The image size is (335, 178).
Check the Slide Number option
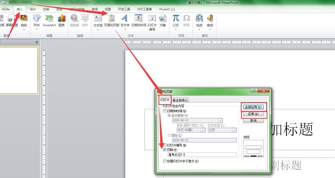click(x=165, y=145)
